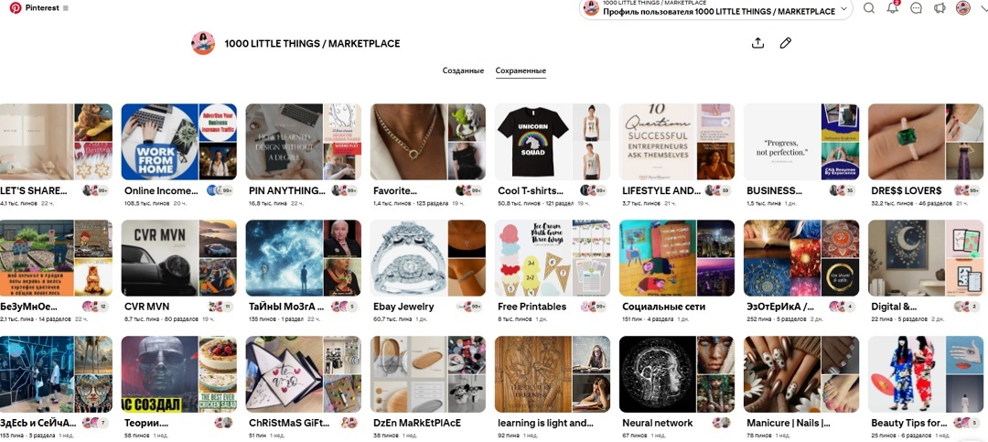Open the notifications bell
This screenshot has width=988, height=442.
click(893, 8)
